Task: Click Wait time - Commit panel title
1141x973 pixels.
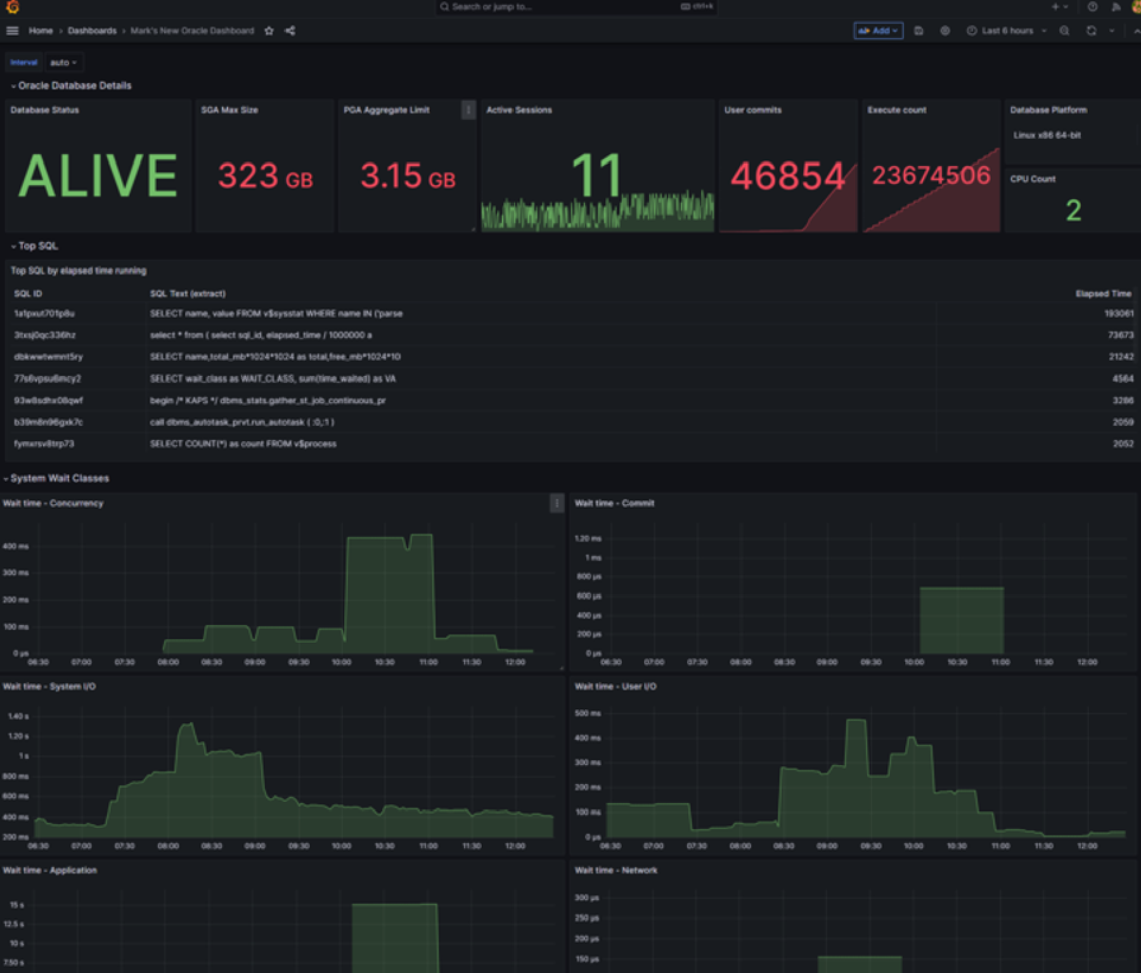Action: [x=614, y=503]
